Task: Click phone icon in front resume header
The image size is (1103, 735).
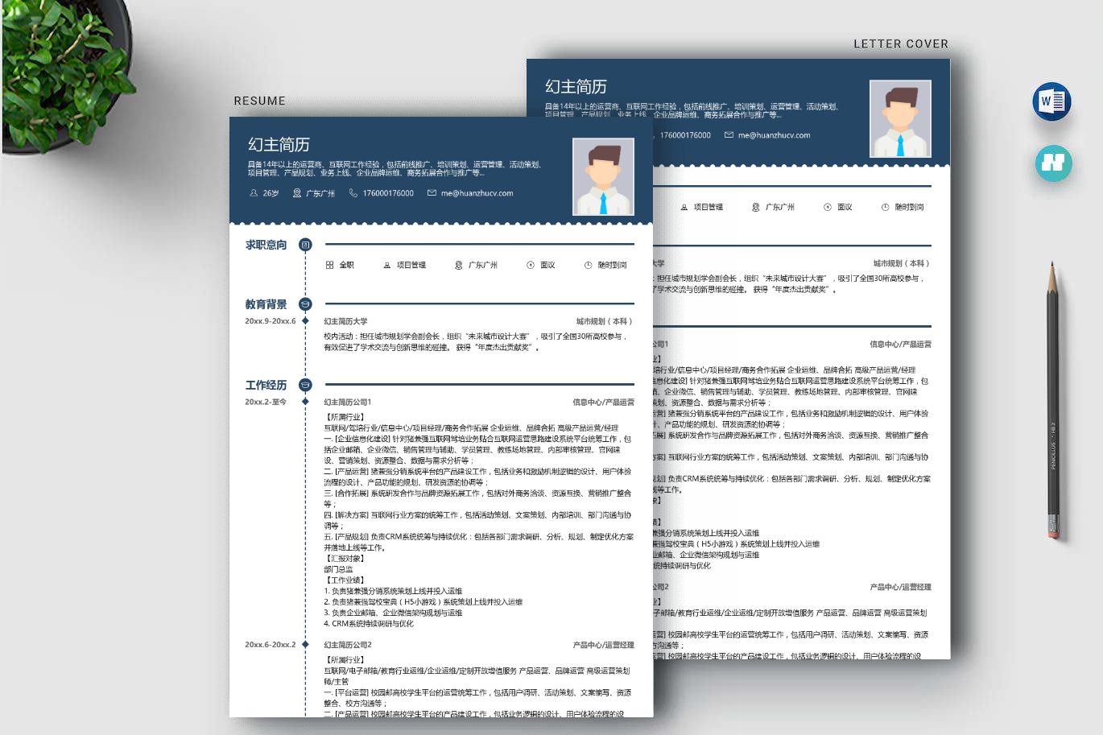Action: (353, 193)
